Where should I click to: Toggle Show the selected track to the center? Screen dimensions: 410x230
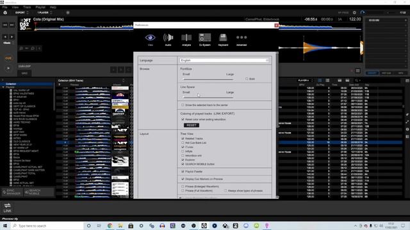pyautogui.click(x=183, y=105)
